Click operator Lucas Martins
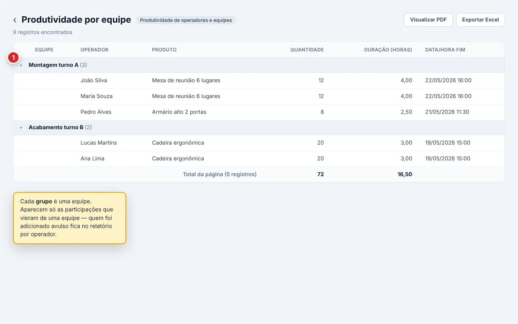 [x=99, y=143]
